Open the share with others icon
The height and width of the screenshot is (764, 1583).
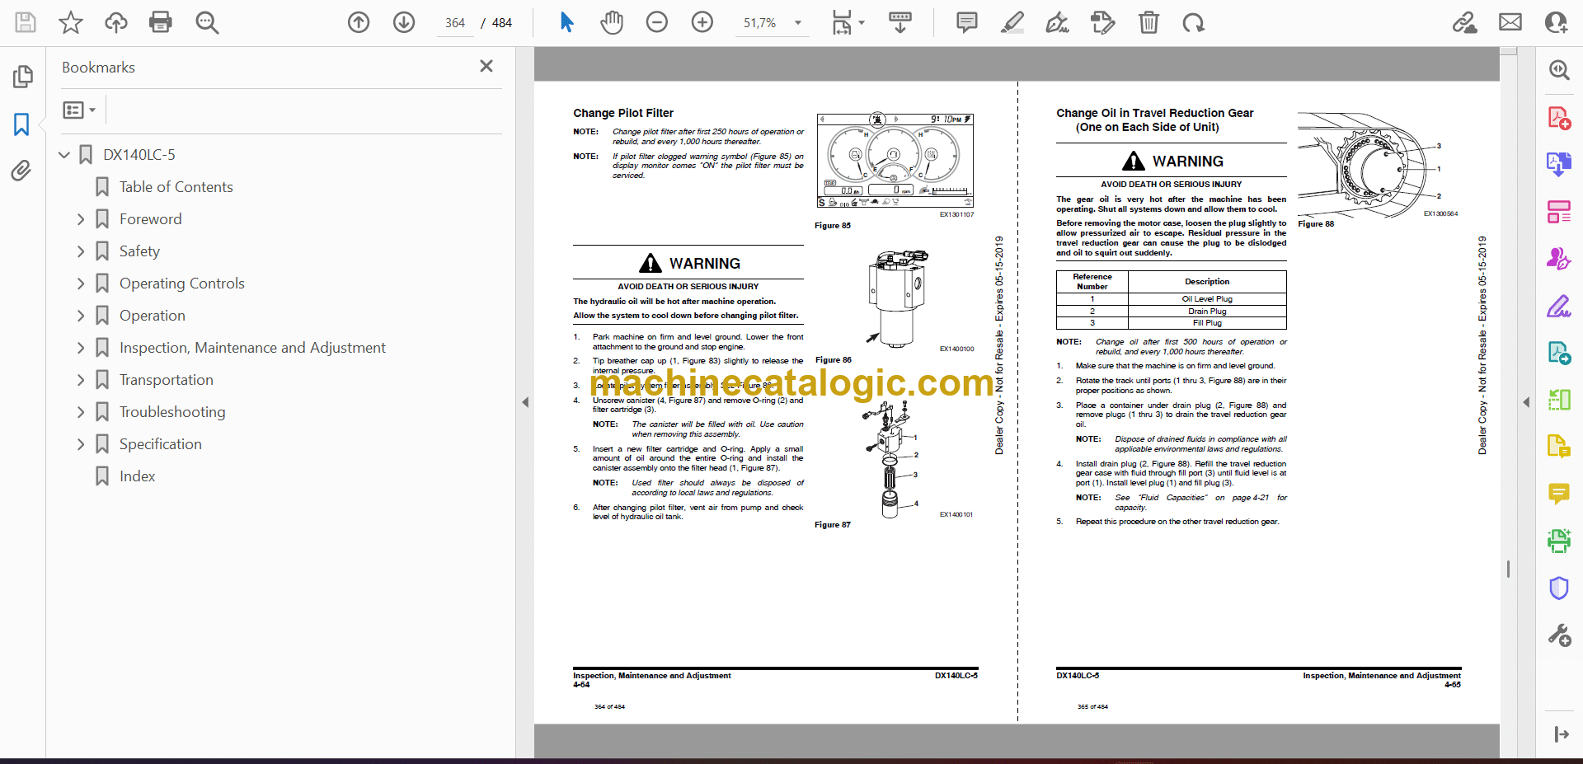click(x=1556, y=22)
